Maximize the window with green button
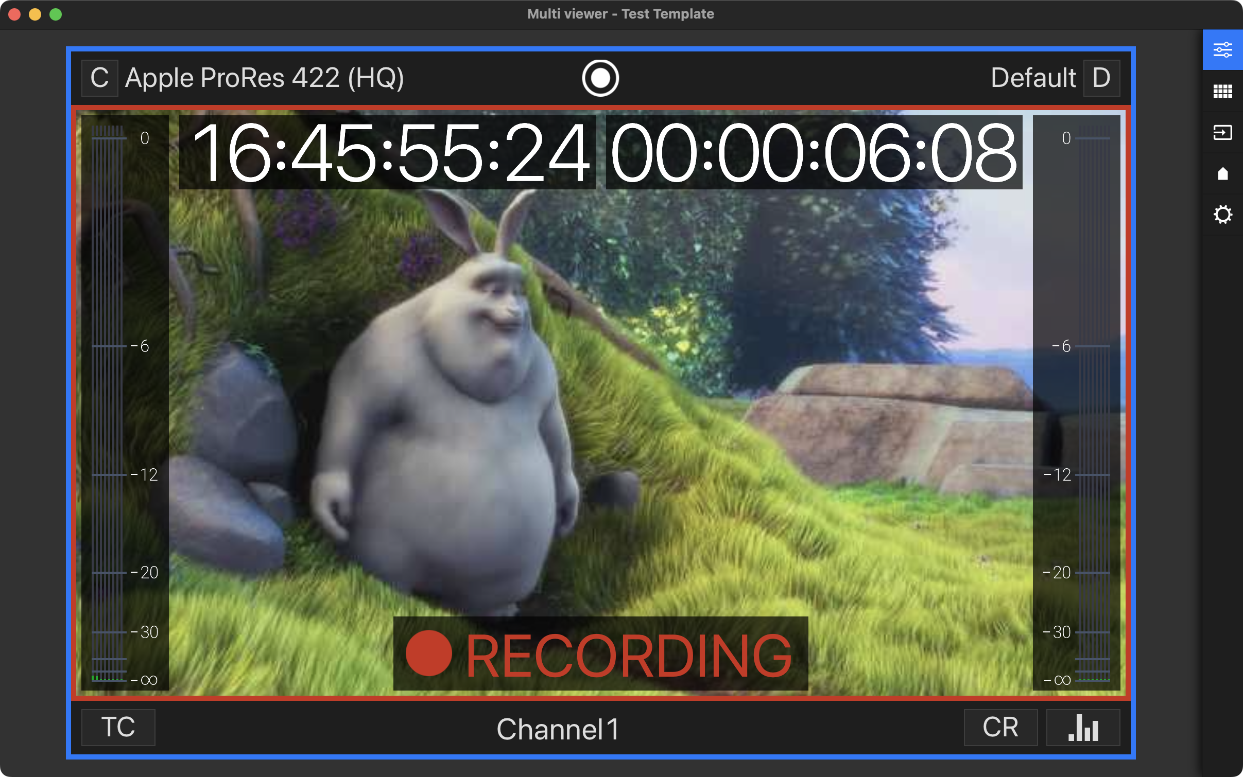The width and height of the screenshot is (1243, 777). pyautogui.click(x=56, y=14)
